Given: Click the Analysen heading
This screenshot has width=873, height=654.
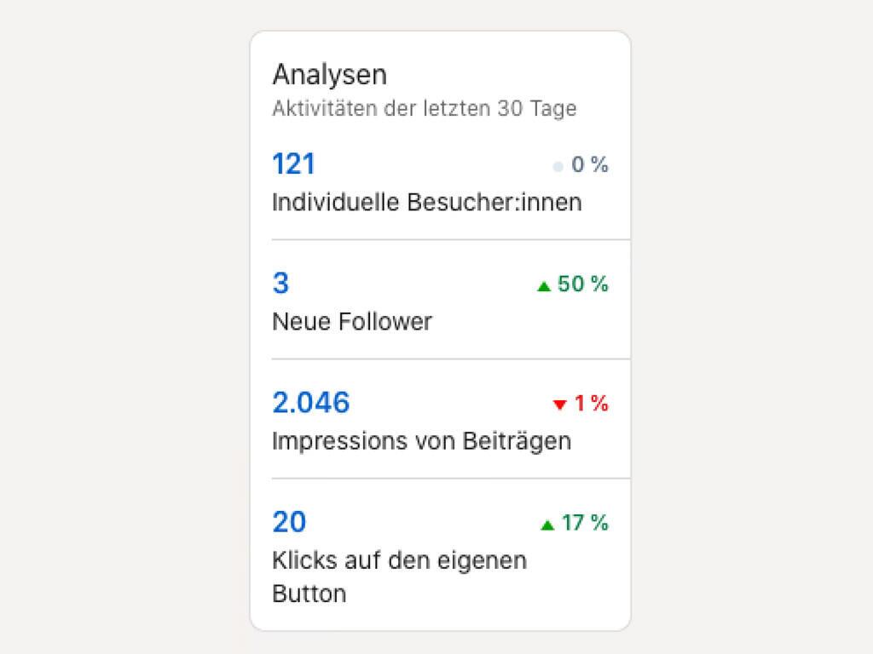Looking at the screenshot, I should 329,75.
